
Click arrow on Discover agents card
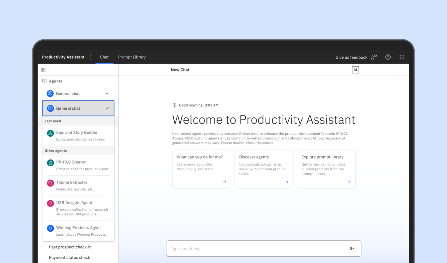pos(287,182)
